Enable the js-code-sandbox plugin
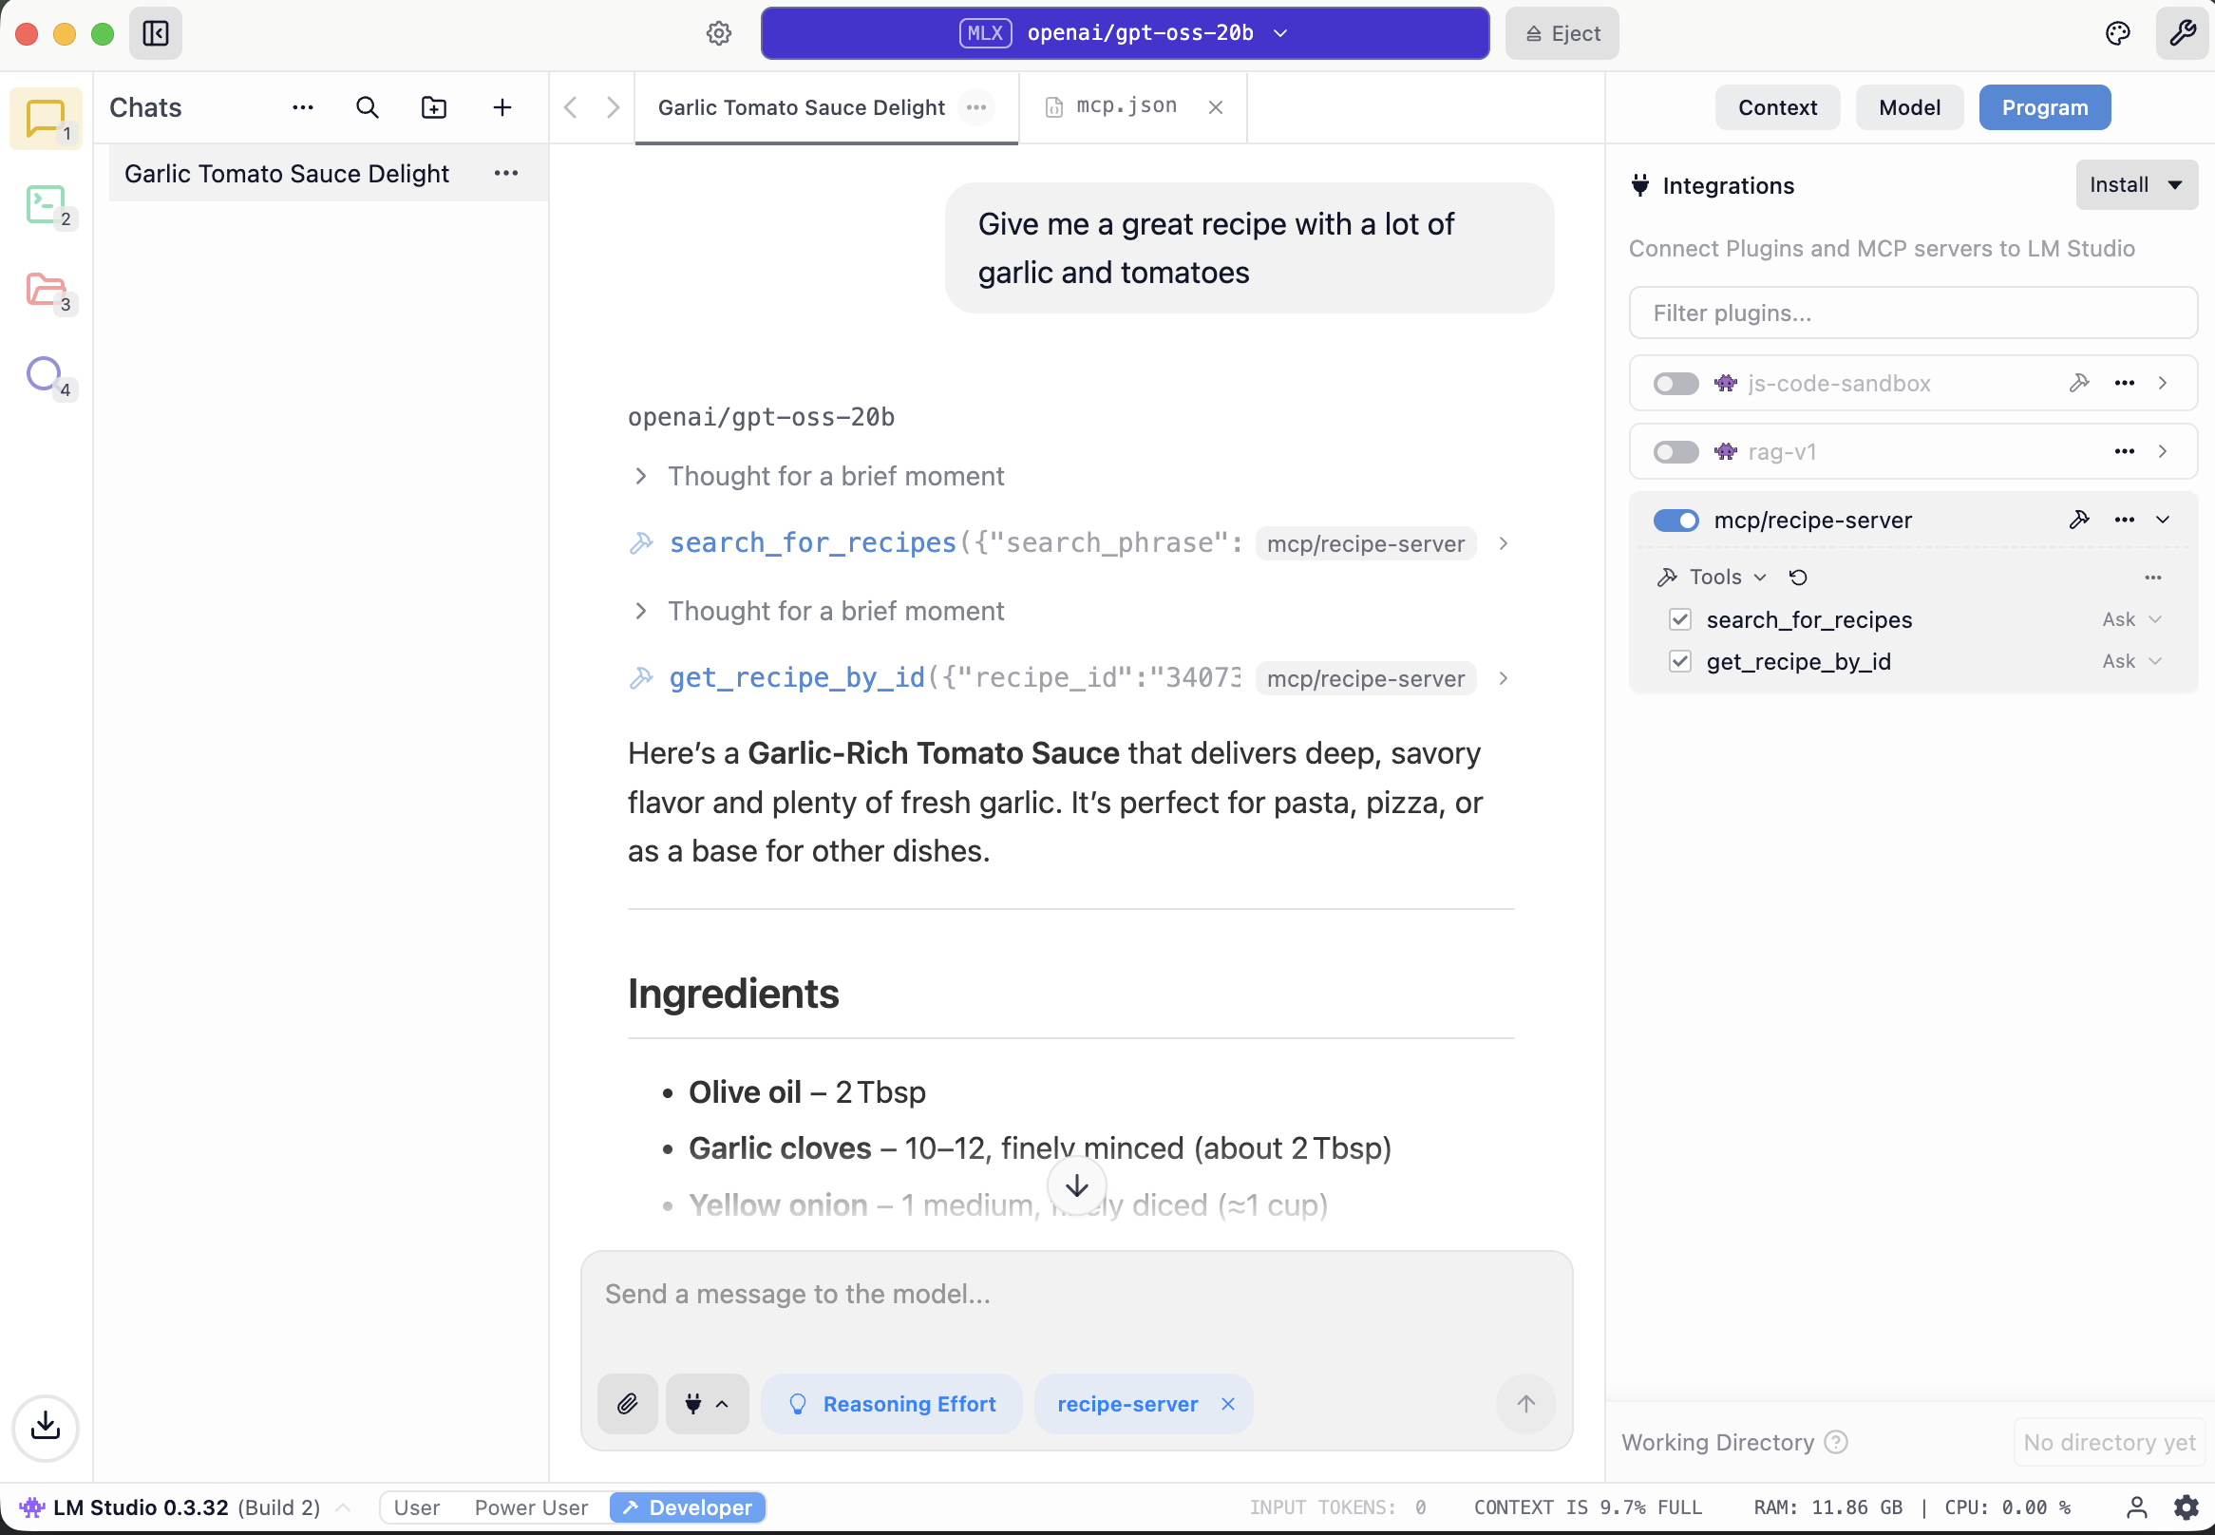Screen dimensions: 2215x1535 coord(1675,383)
